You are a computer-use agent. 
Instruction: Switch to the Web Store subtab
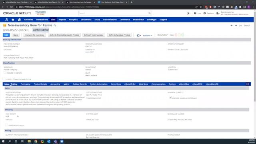point(144,84)
